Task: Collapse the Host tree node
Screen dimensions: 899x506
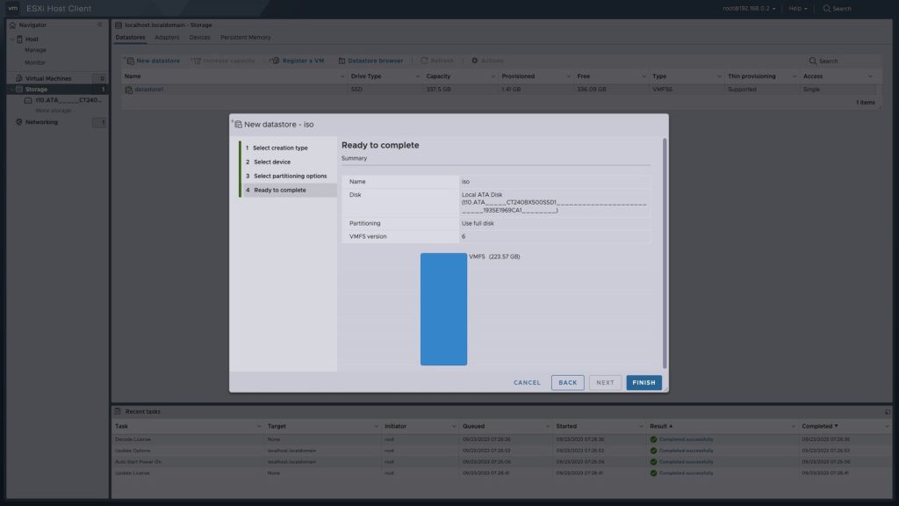Action: click(x=12, y=39)
